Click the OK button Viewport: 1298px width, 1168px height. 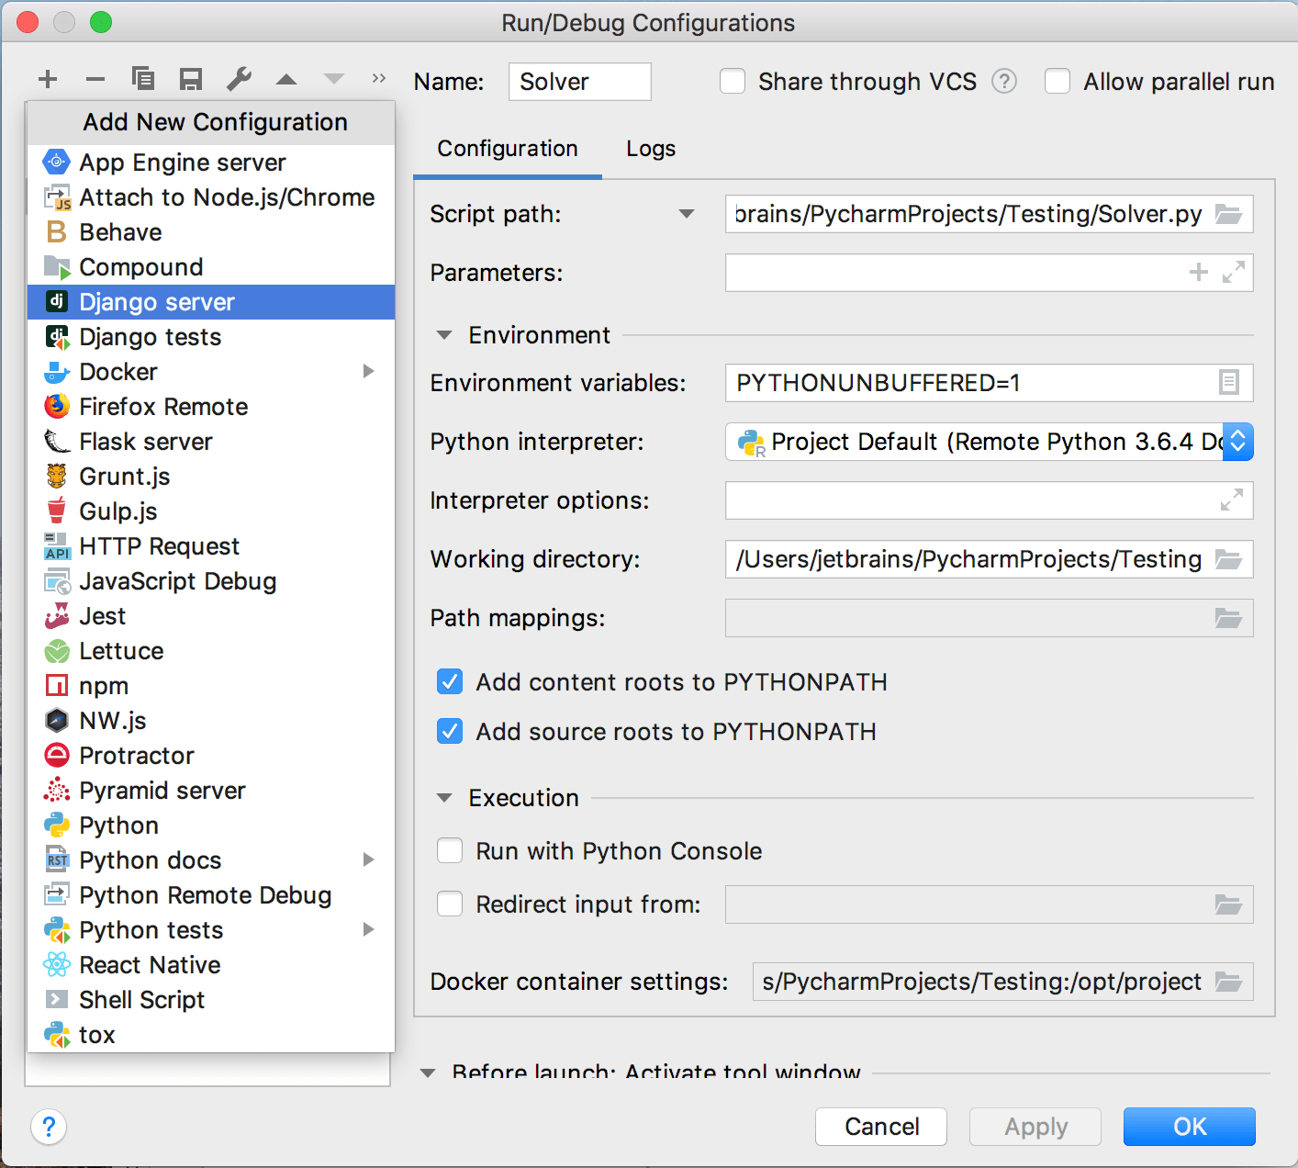pos(1189,1127)
